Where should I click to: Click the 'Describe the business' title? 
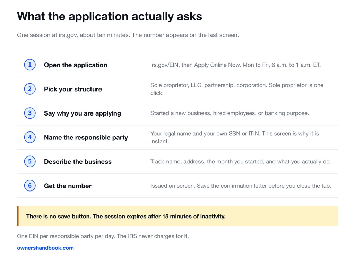[78, 162]
